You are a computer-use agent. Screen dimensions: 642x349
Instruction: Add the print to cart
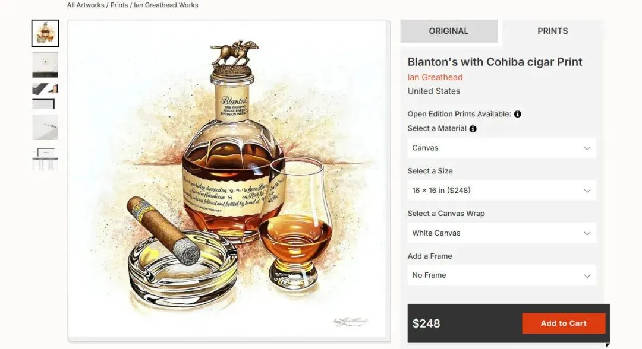[564, 323]
